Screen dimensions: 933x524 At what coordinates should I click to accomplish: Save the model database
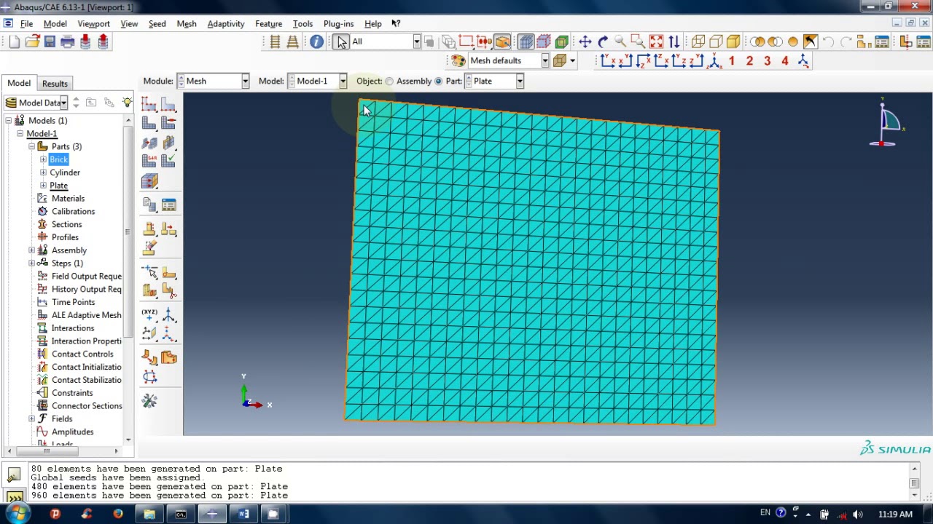[x=50, y=41]
